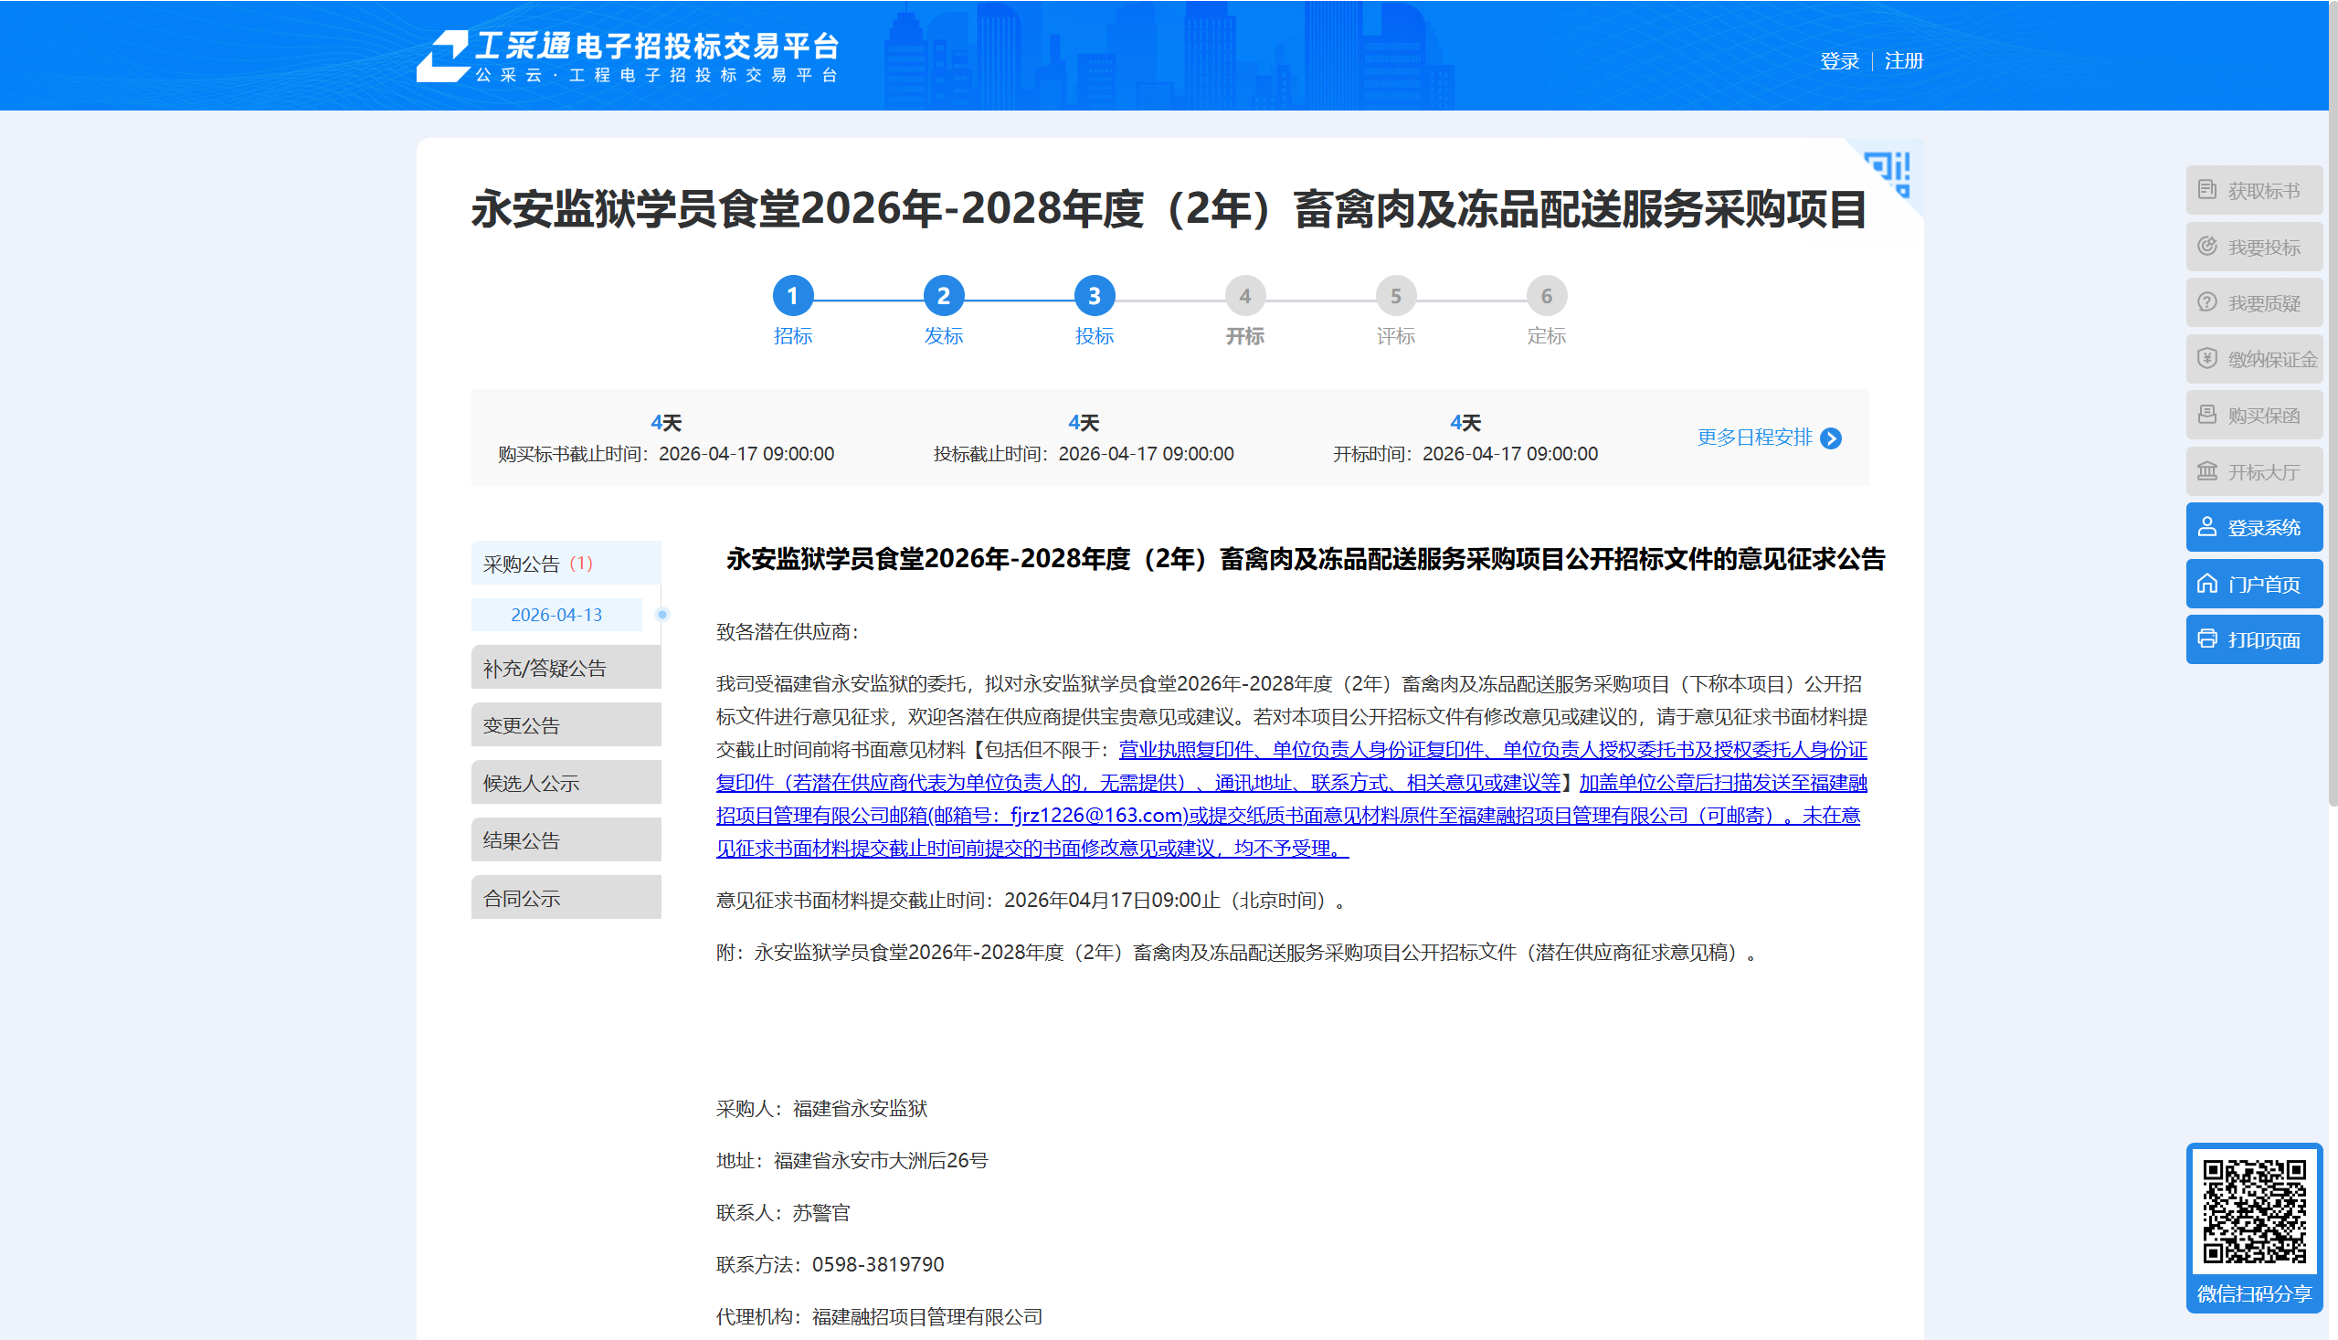Viewport: 2338px width, 1340px height.
Task: Click the 注册 link in header
Action: (x=1903, y=60)
